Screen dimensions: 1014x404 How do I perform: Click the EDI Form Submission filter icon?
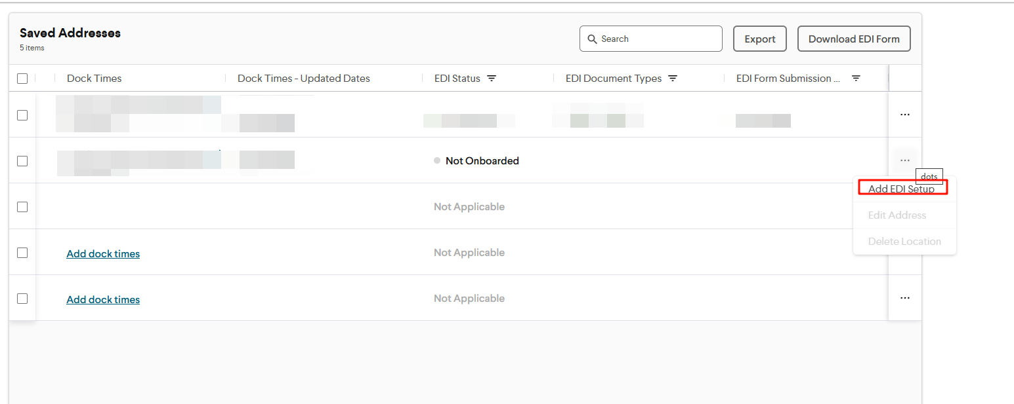click(856, 79)
